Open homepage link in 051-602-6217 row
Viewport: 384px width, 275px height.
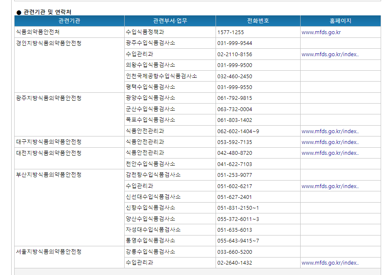point(330,186)
